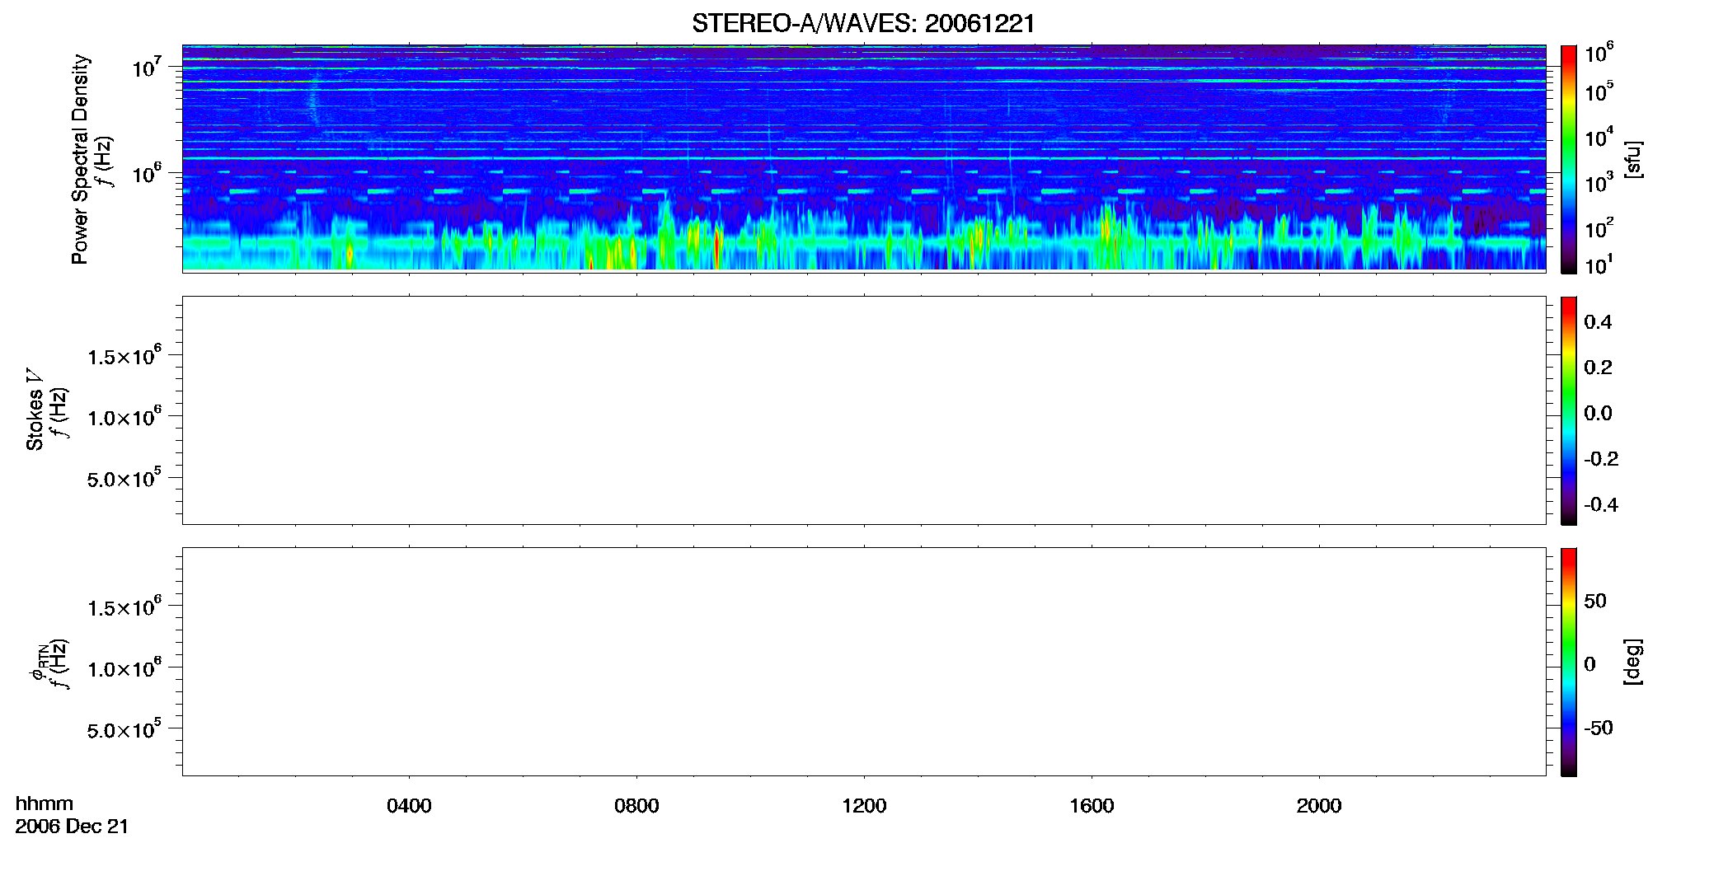Click the 1200 time tick label
Image resolution: width=1728 pixels, height=890 pixels.
tap(864, 805)
